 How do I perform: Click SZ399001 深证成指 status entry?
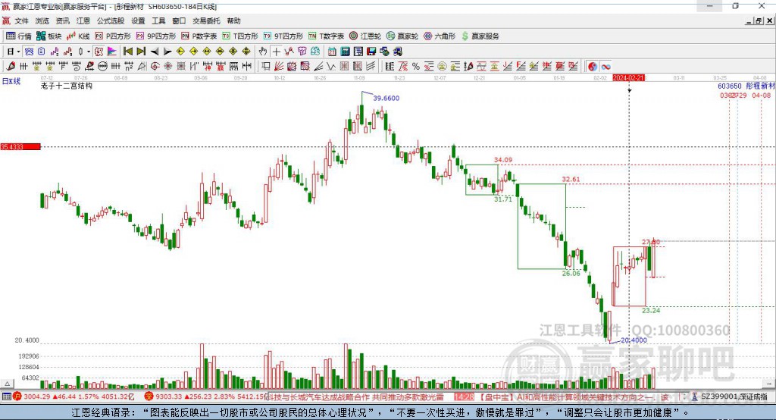(730, 396)
